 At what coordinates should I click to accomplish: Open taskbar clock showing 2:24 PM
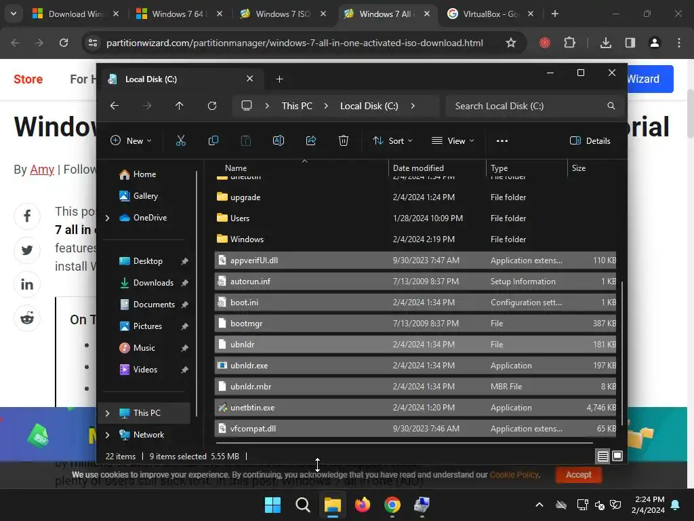pyautogui.click(x=648, y=505)
